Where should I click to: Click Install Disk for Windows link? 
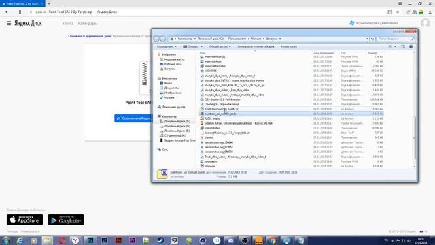pyautogui.click(x=374, y=23)
